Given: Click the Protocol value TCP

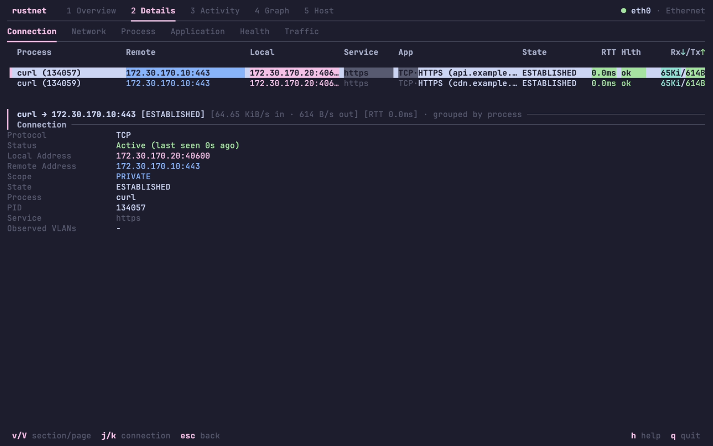Looking at the screenshot, I should 123,135.
